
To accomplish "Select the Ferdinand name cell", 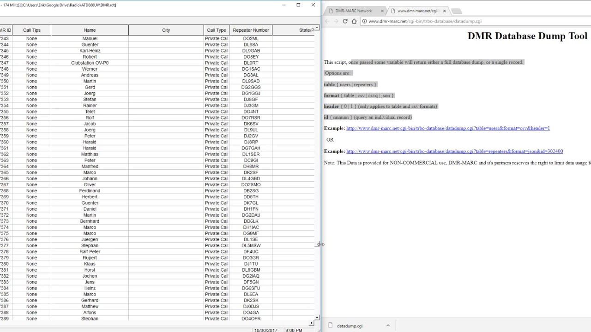I will 90,190.
